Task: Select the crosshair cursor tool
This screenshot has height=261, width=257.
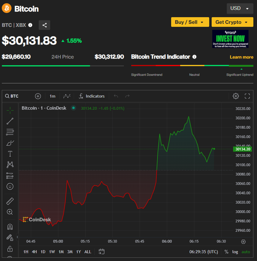Action: click(10, 110)
